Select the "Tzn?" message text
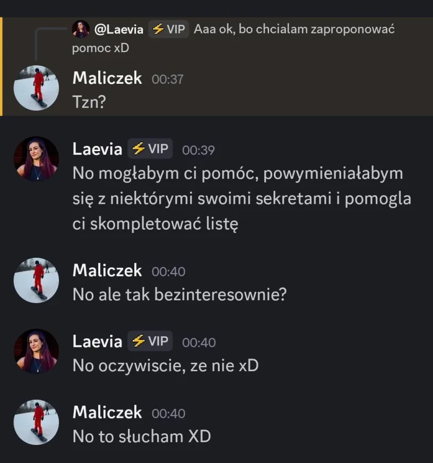Viewport: 433px width, 463px height. tap(89, 102)
